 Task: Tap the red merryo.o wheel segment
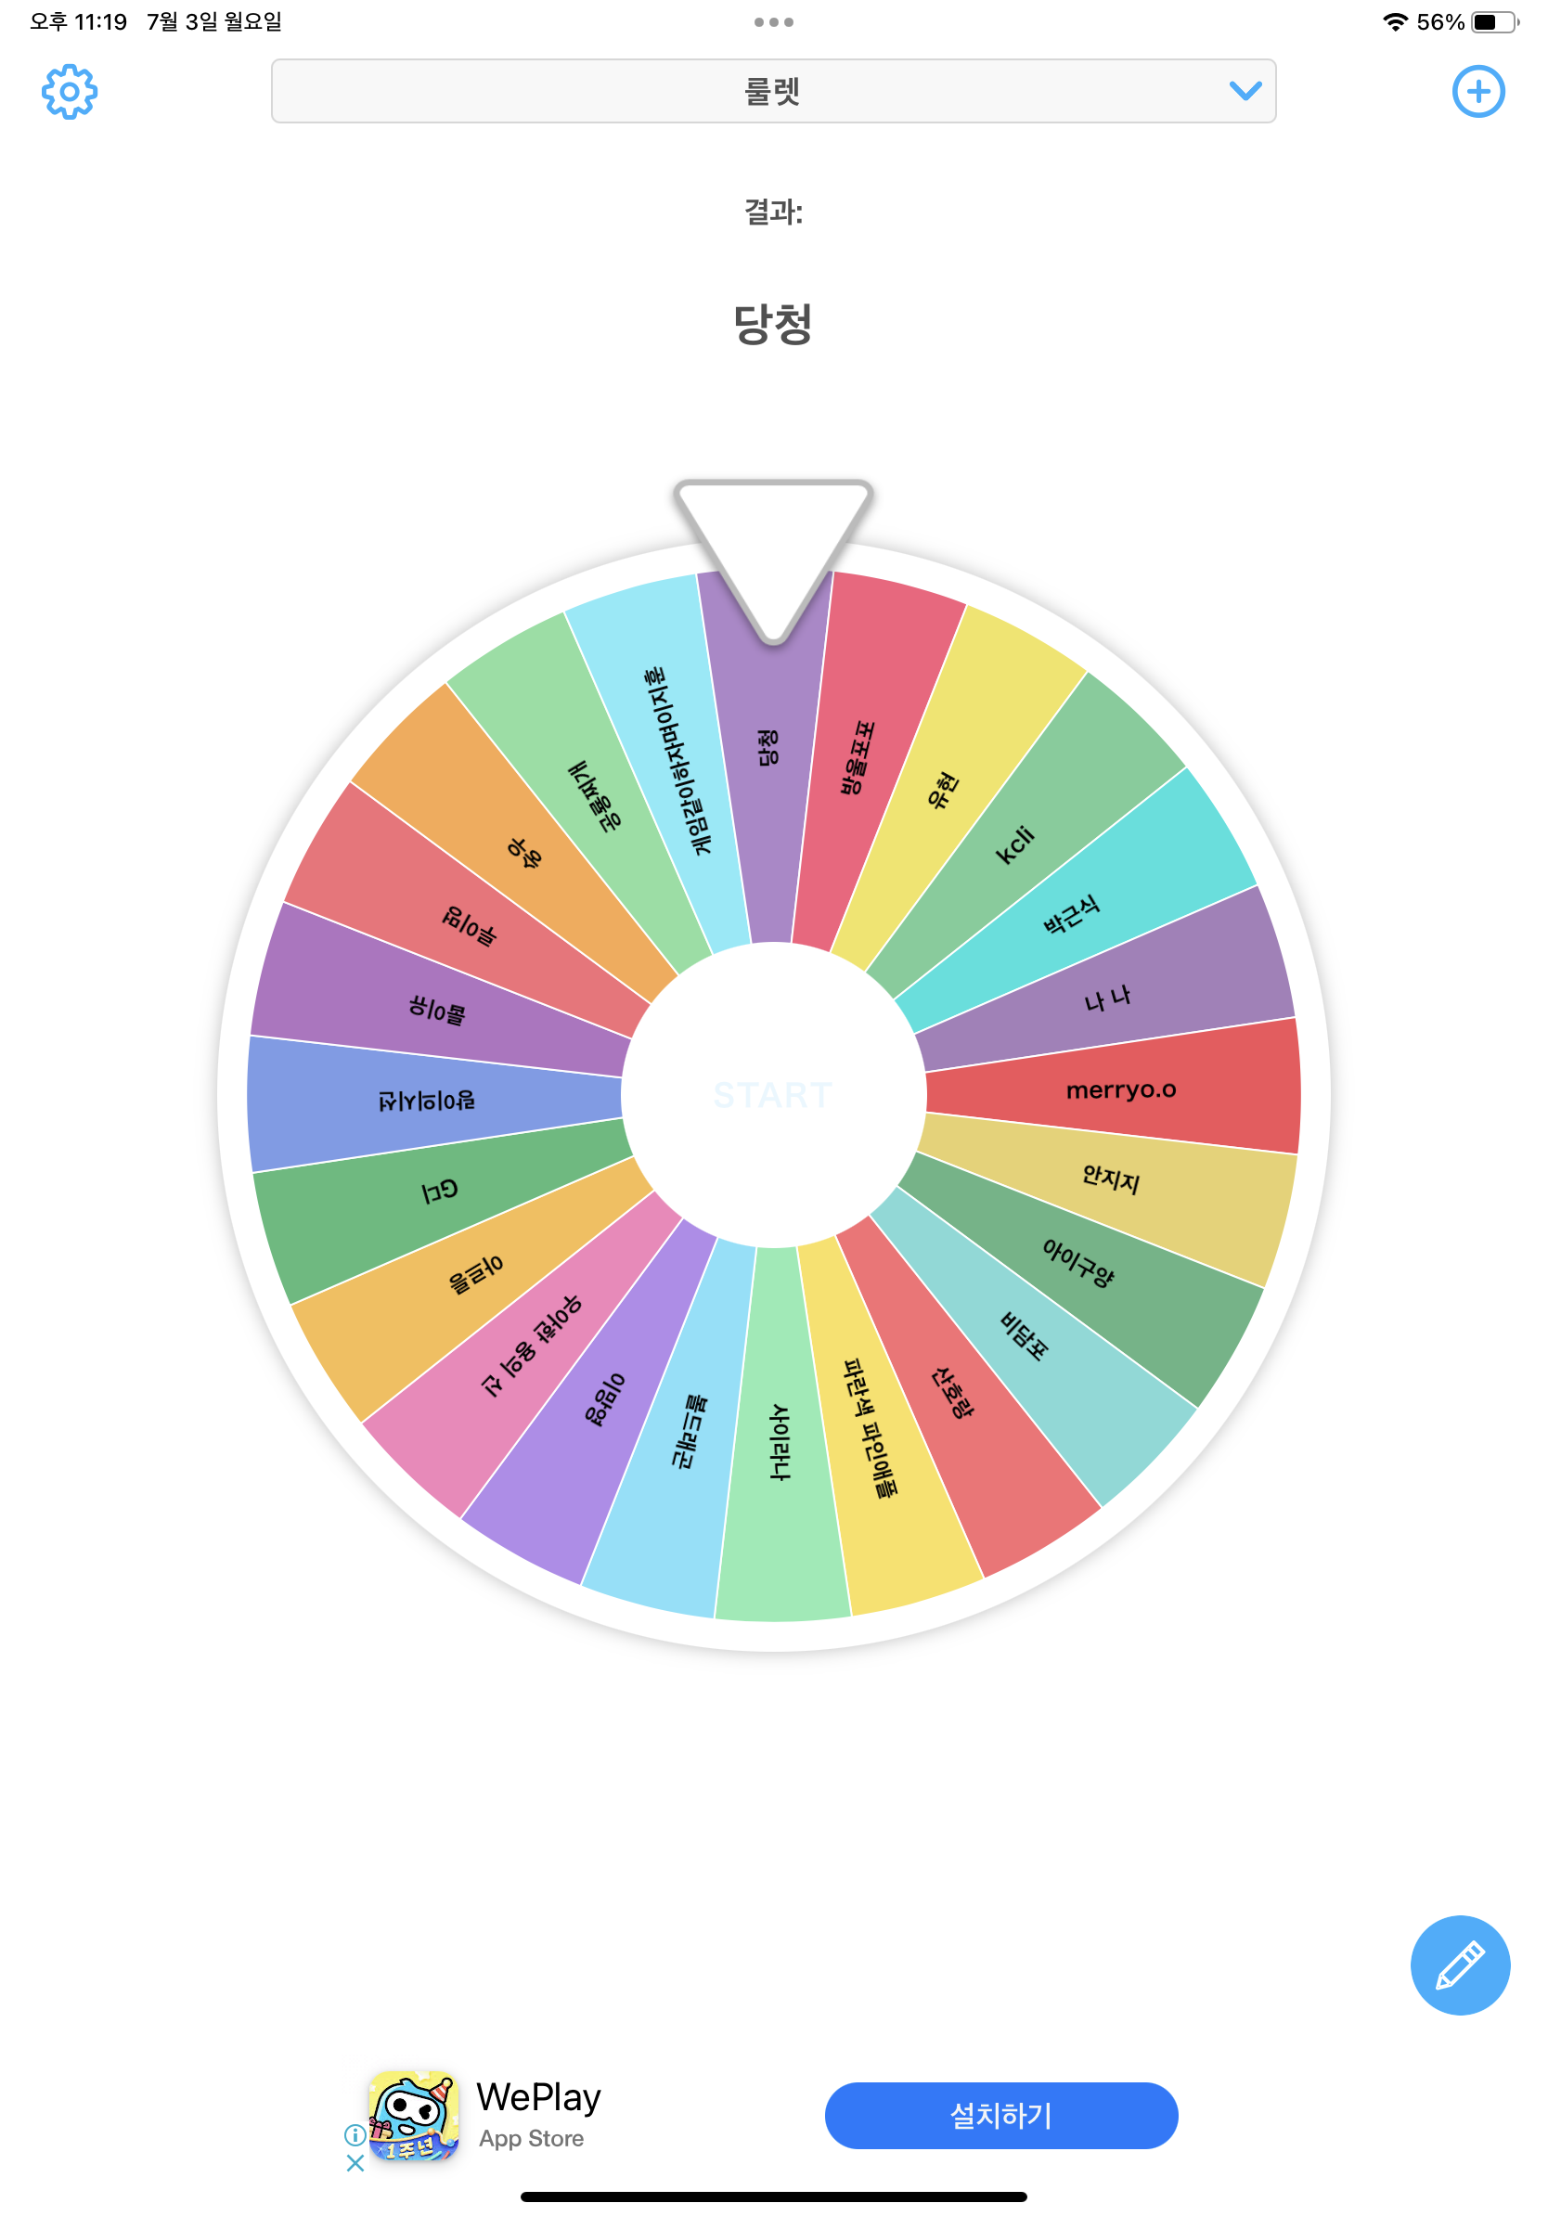pyautogui.click(x=1119, y=1089)
